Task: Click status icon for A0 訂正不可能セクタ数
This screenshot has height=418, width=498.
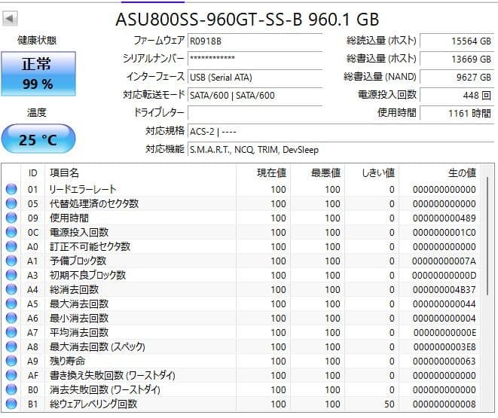Action: click(11, 246)
